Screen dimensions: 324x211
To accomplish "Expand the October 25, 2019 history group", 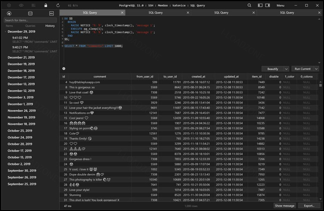I will (20, 131).
